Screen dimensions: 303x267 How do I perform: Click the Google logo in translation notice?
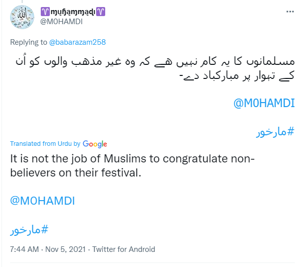coord(95,144)
